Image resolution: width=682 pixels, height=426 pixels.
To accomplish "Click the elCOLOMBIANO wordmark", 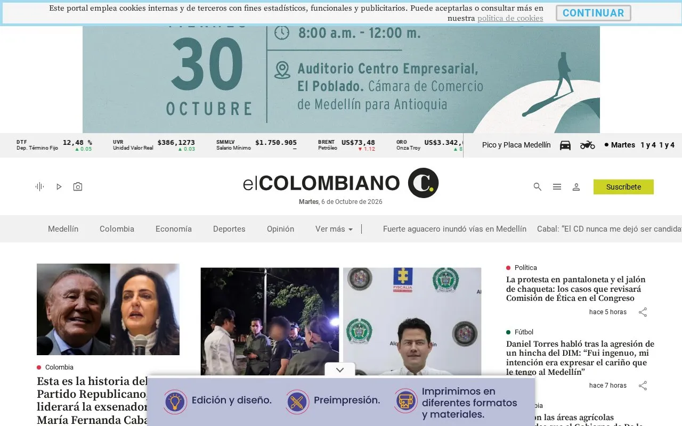I will (321, 183).
